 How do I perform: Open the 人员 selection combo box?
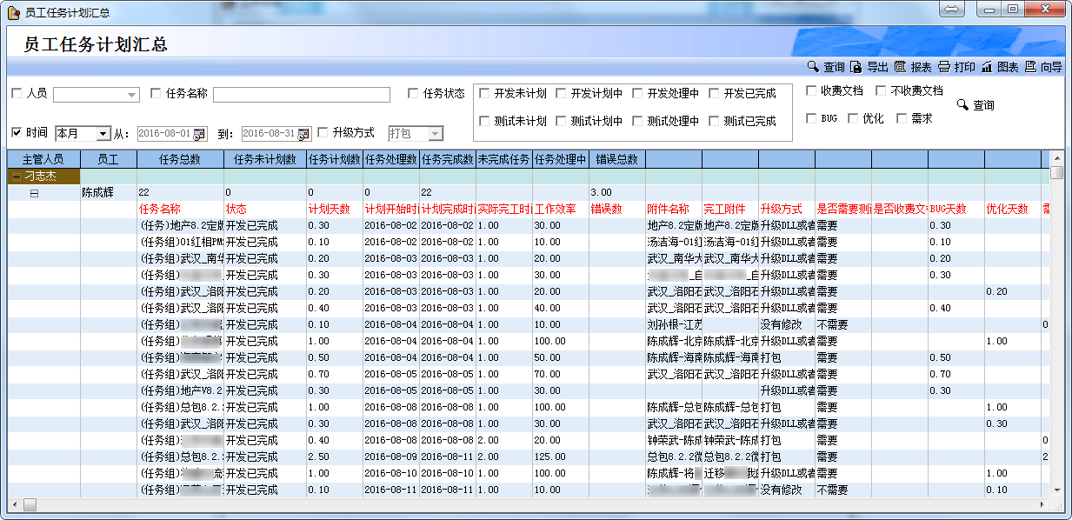point(132,95)
